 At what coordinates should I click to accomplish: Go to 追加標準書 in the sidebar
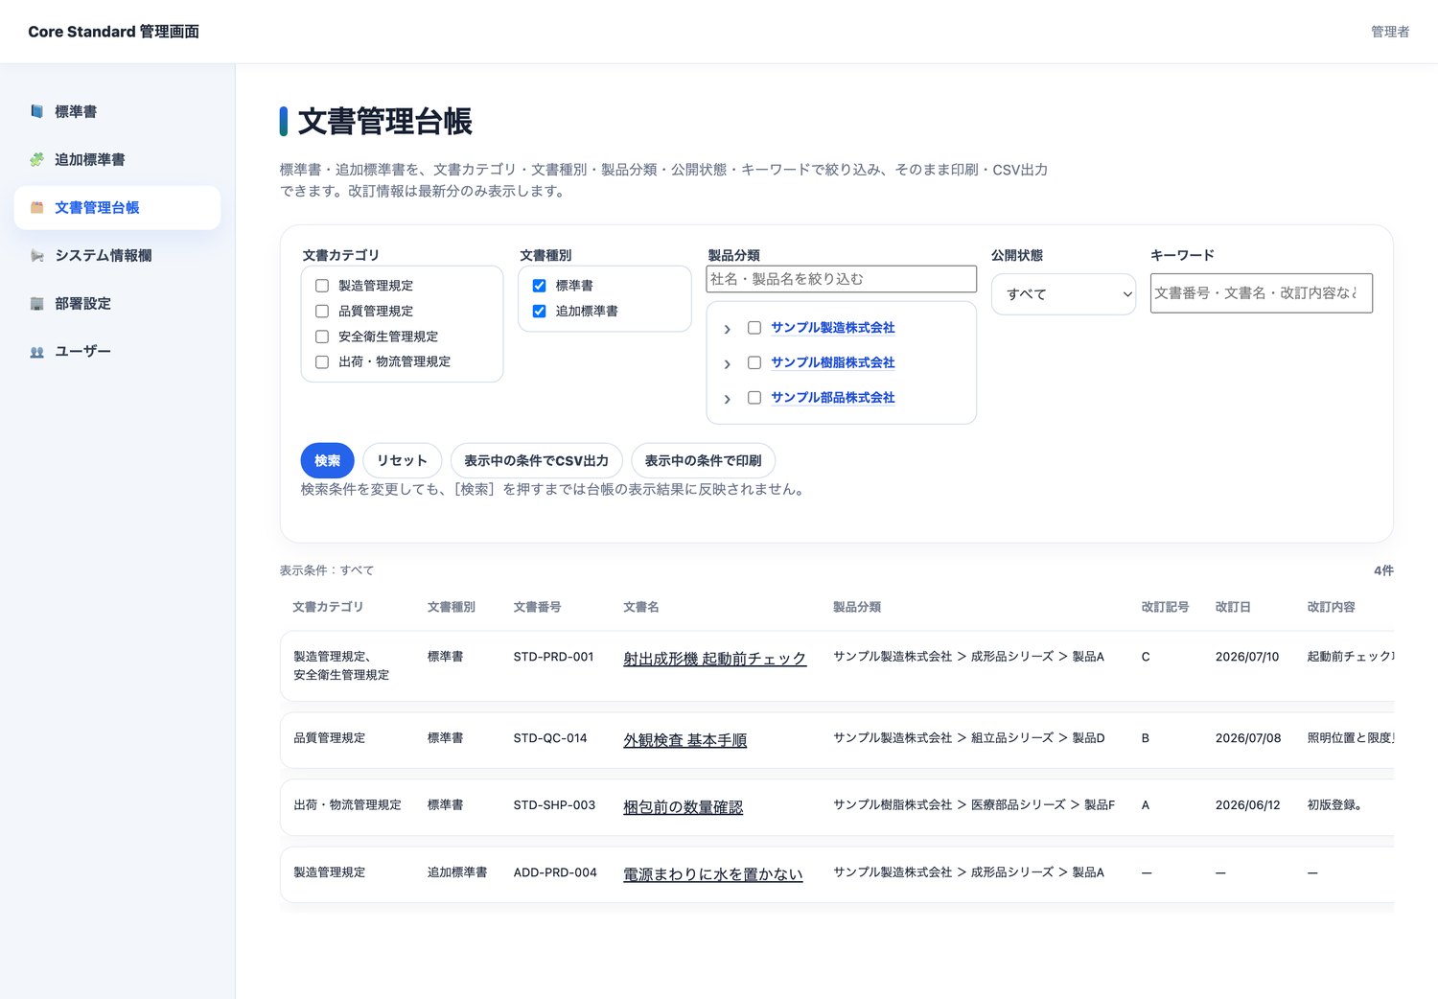pyautogui.click(x=117, y=160)
